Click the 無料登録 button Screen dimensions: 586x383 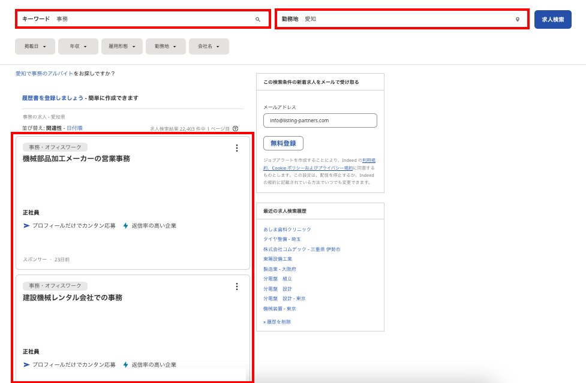coord(283,143)
